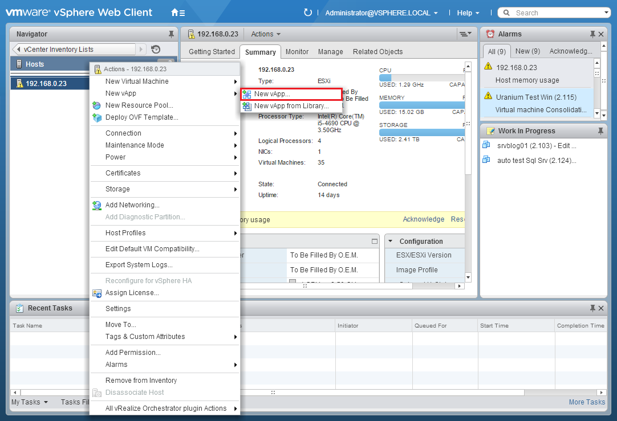Click the Alarms clock icon

490,34
